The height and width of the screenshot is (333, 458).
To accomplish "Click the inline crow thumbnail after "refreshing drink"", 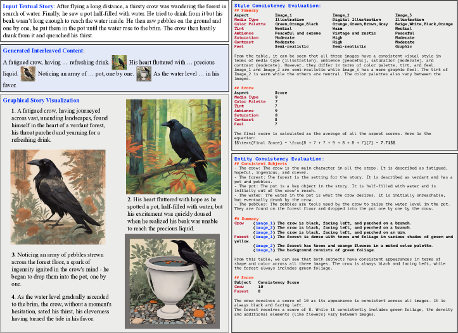I will tap(119, 62).
